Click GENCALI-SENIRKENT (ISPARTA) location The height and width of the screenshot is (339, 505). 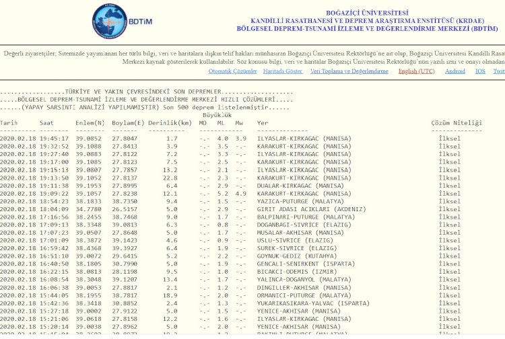(x=306, y=264)
